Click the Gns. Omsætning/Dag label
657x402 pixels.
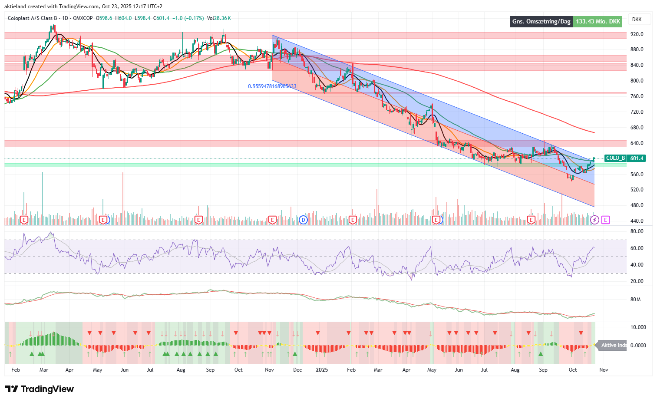click(541, 21)
